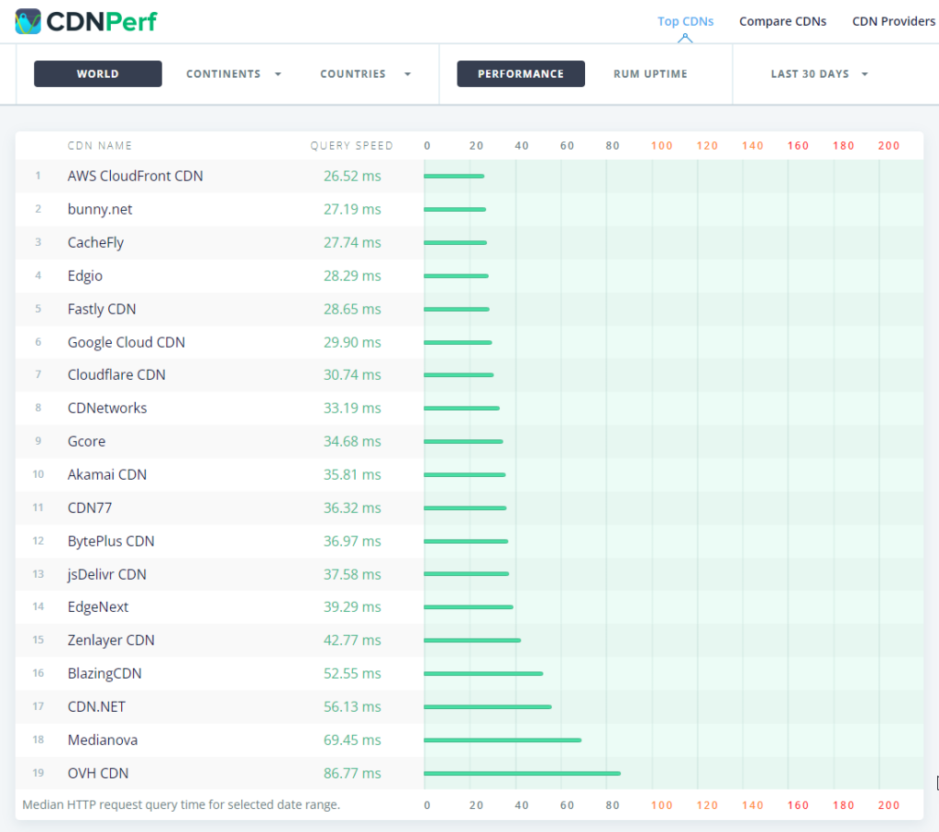This screenshot has width=939, height=832.
Task: Go to the CDN Providers page
Action: point(893,22)
